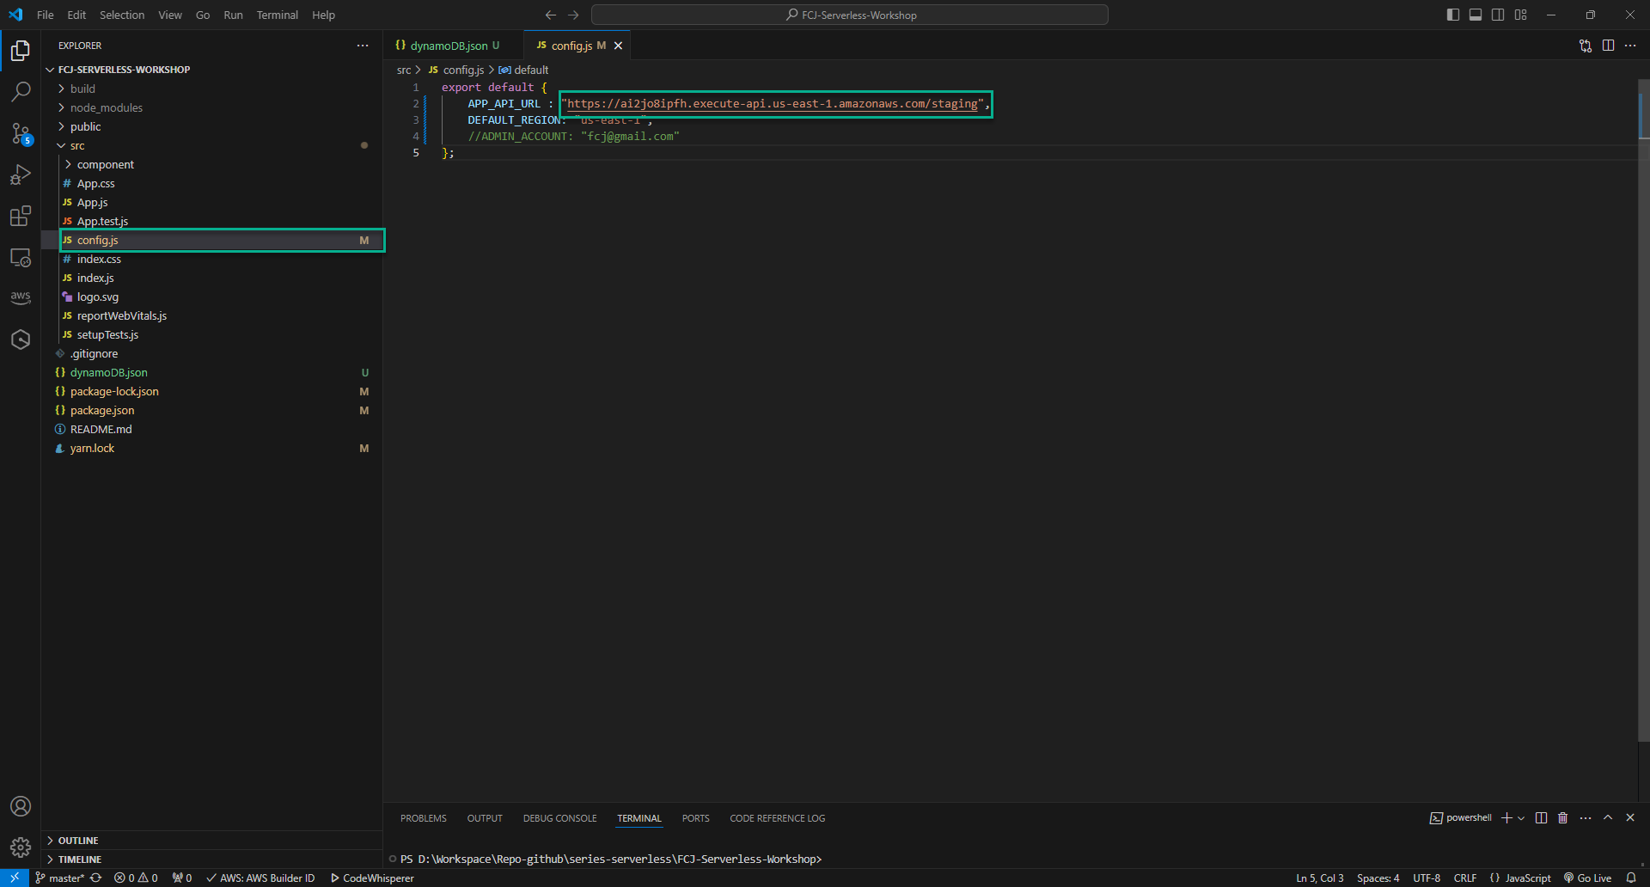Click Go Live in status bar
Screen dimensions: 1650x887
coord(1587,878)
